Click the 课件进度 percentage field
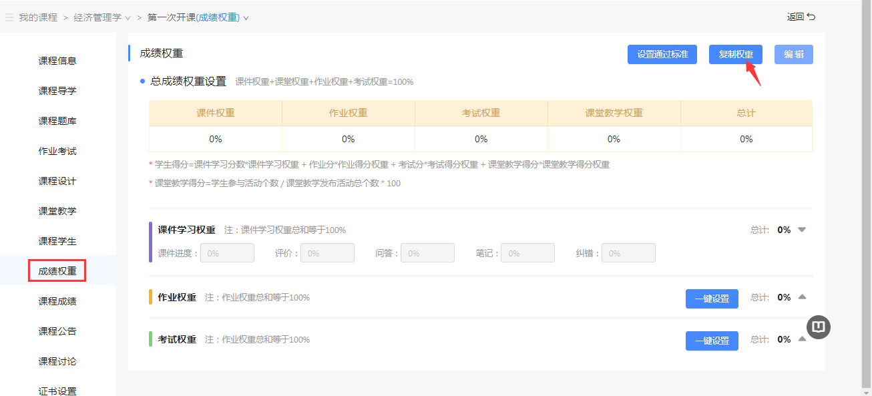 click(x=227, y=253)
